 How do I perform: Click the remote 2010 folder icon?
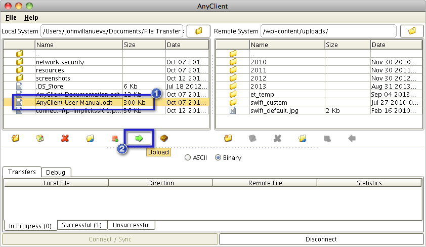233,62
